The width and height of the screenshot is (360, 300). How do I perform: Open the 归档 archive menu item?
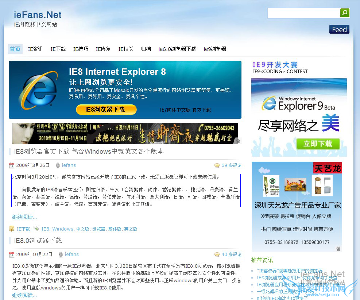pyautogui.click(x=146, y=49)
